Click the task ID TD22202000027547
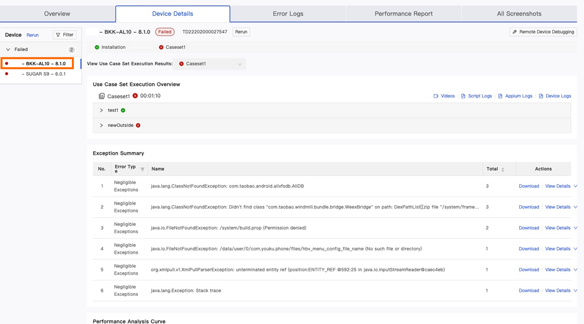The height and width of the screenshot is (324, 584). (205, 32)
